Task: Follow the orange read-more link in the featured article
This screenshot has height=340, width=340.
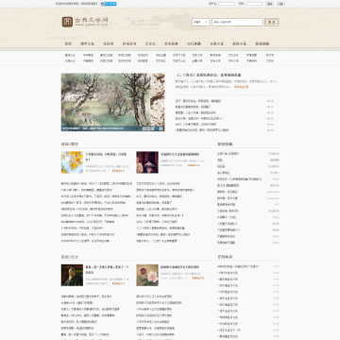Action: pyautogui.click(x=242, y=87)
